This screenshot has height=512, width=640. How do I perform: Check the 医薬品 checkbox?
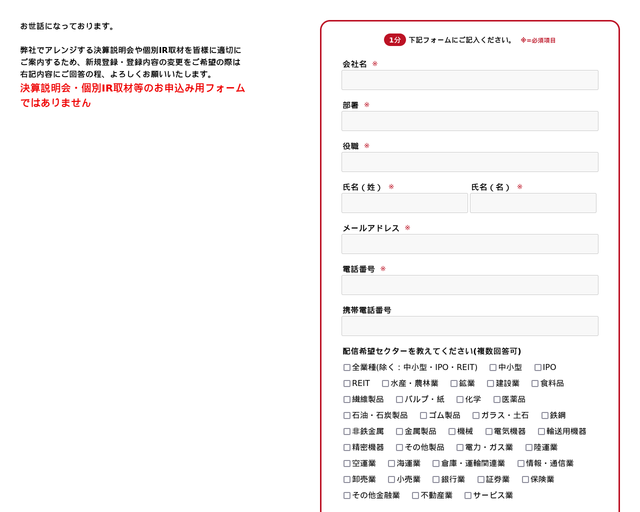(x=497, y=399)
